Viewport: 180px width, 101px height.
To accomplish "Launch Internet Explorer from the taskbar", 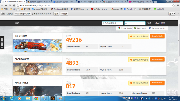I will coord(12,98).
